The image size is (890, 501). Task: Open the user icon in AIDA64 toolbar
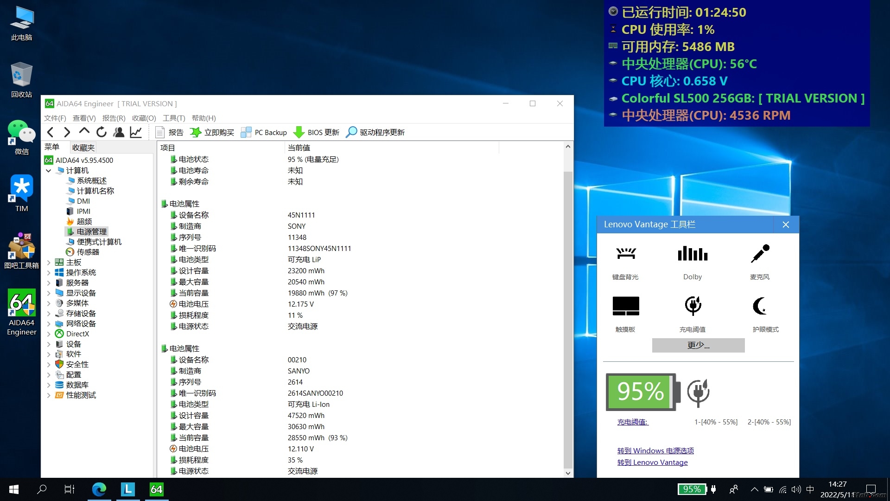pos(119,132)
